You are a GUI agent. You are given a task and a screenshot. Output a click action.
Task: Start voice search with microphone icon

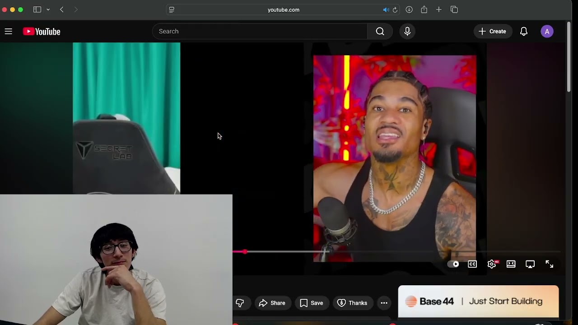click(x=407, y=31)
